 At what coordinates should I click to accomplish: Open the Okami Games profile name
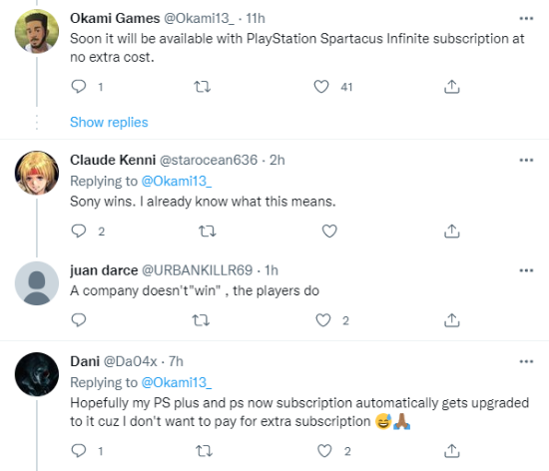(115, 18)
